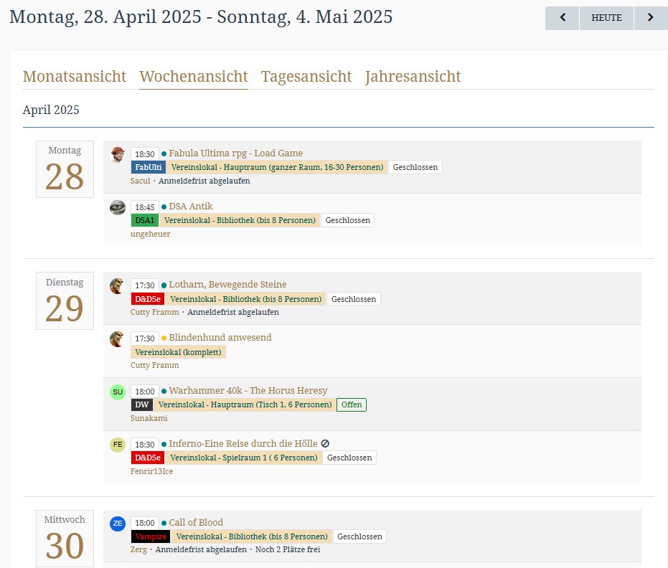Viewport: 668px width, 568px height.
Task: Open the Warhammer 40k - The Horus Heresy event
Action: pos(248,391)
